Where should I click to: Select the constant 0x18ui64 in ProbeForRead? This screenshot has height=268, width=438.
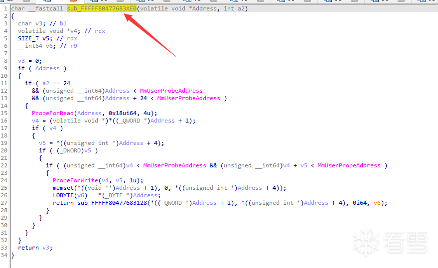click(x=123, y=113)
